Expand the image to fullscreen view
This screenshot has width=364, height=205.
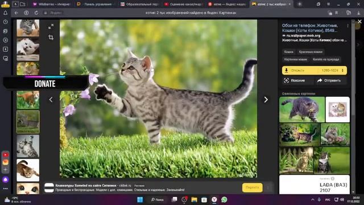click(x=51, y=27)
